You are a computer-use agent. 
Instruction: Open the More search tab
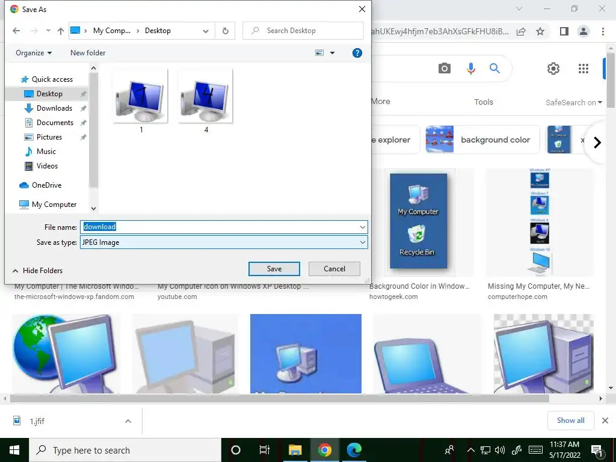click(x=380, y=101)
